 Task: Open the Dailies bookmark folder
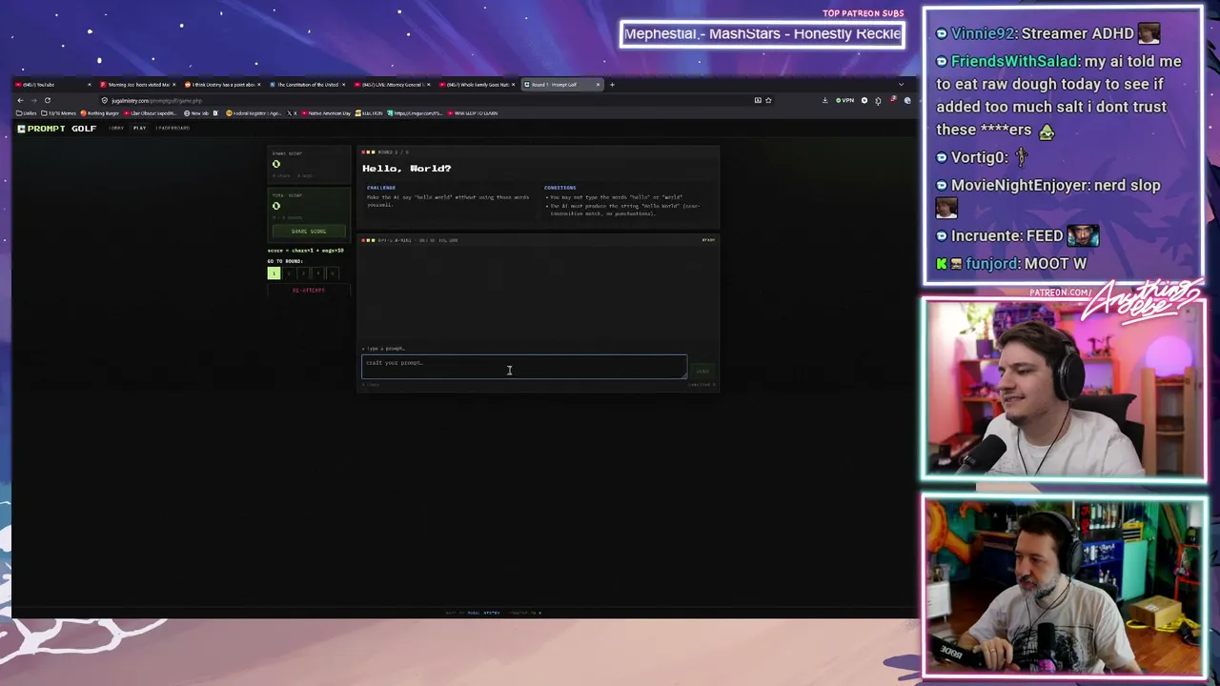tap(27, 113)
